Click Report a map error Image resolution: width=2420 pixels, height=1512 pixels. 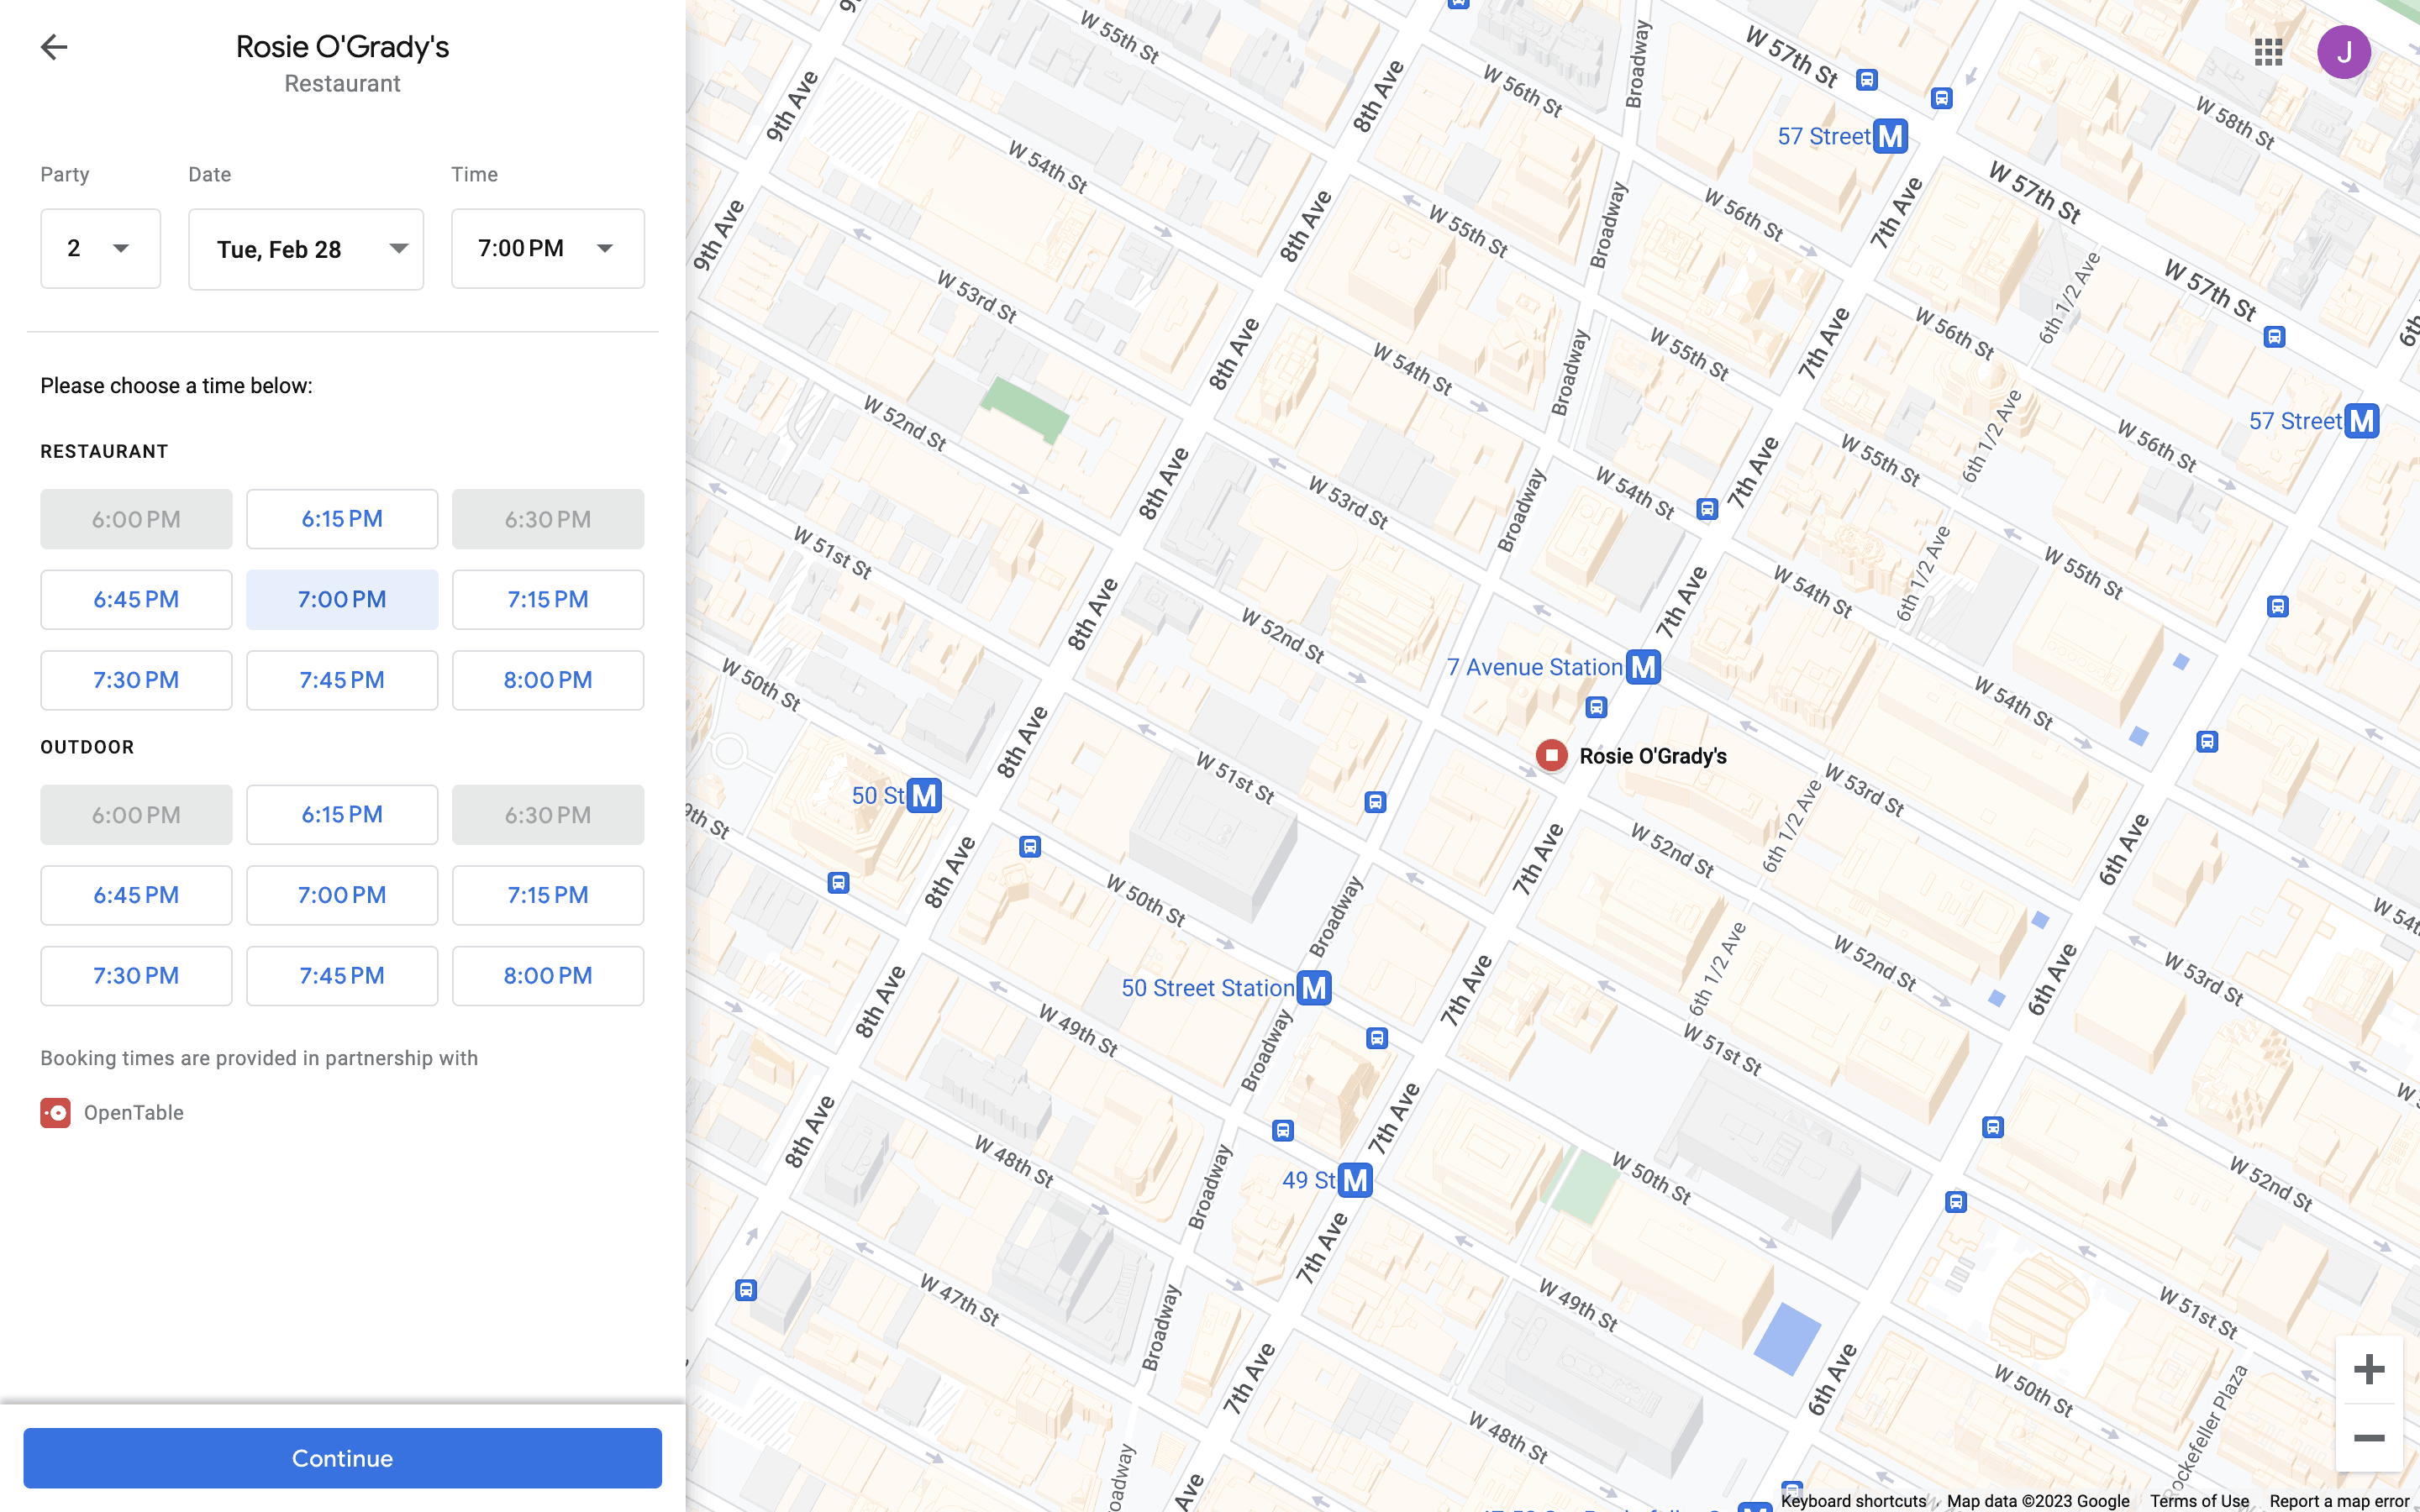(2339, 1500)
